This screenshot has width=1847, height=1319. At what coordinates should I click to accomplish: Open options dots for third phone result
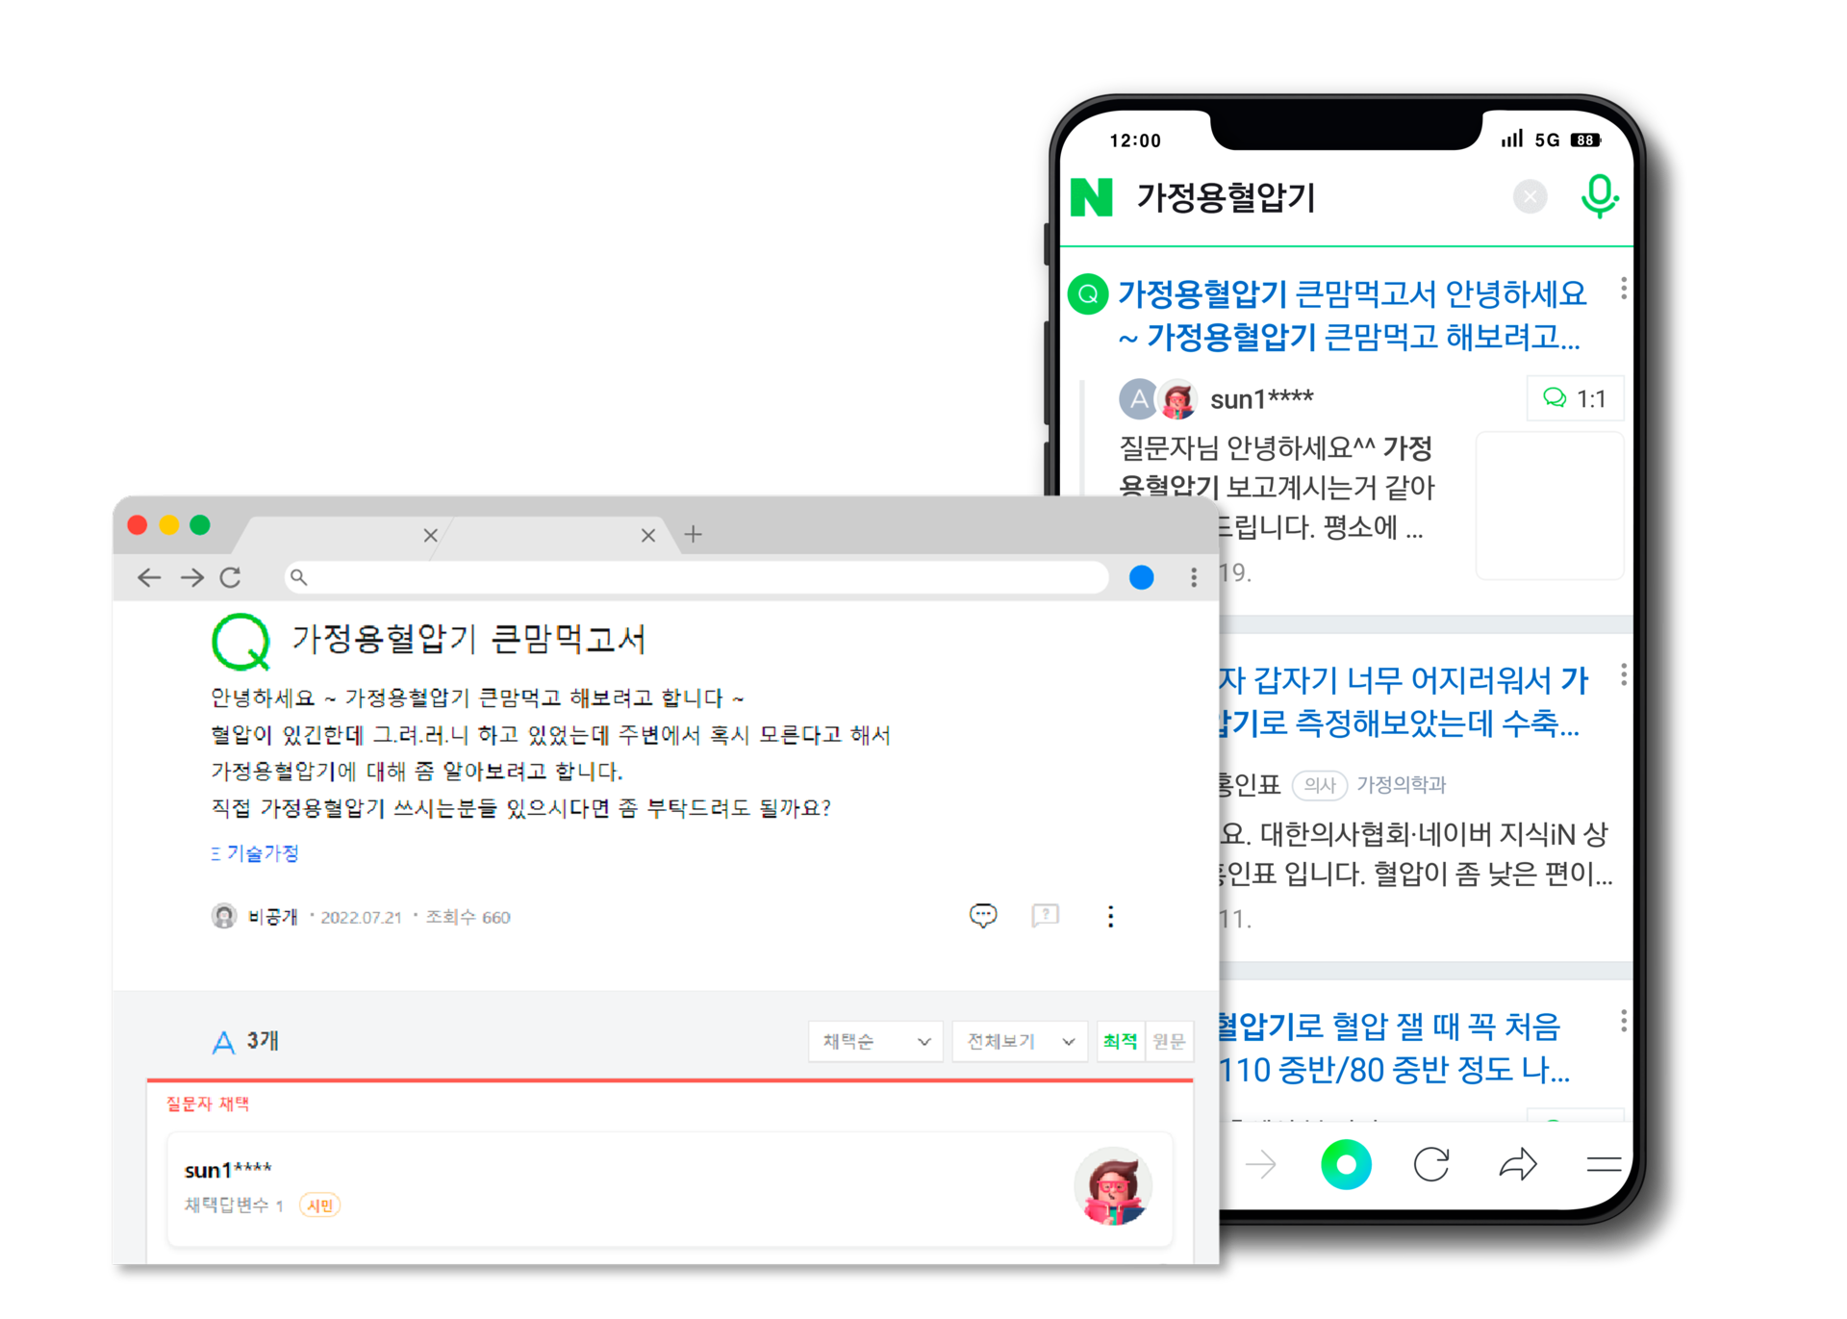[1624, 1021]
